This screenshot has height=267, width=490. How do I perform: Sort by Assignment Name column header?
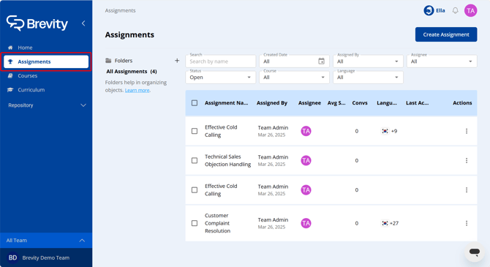click(x=226, y=103)
